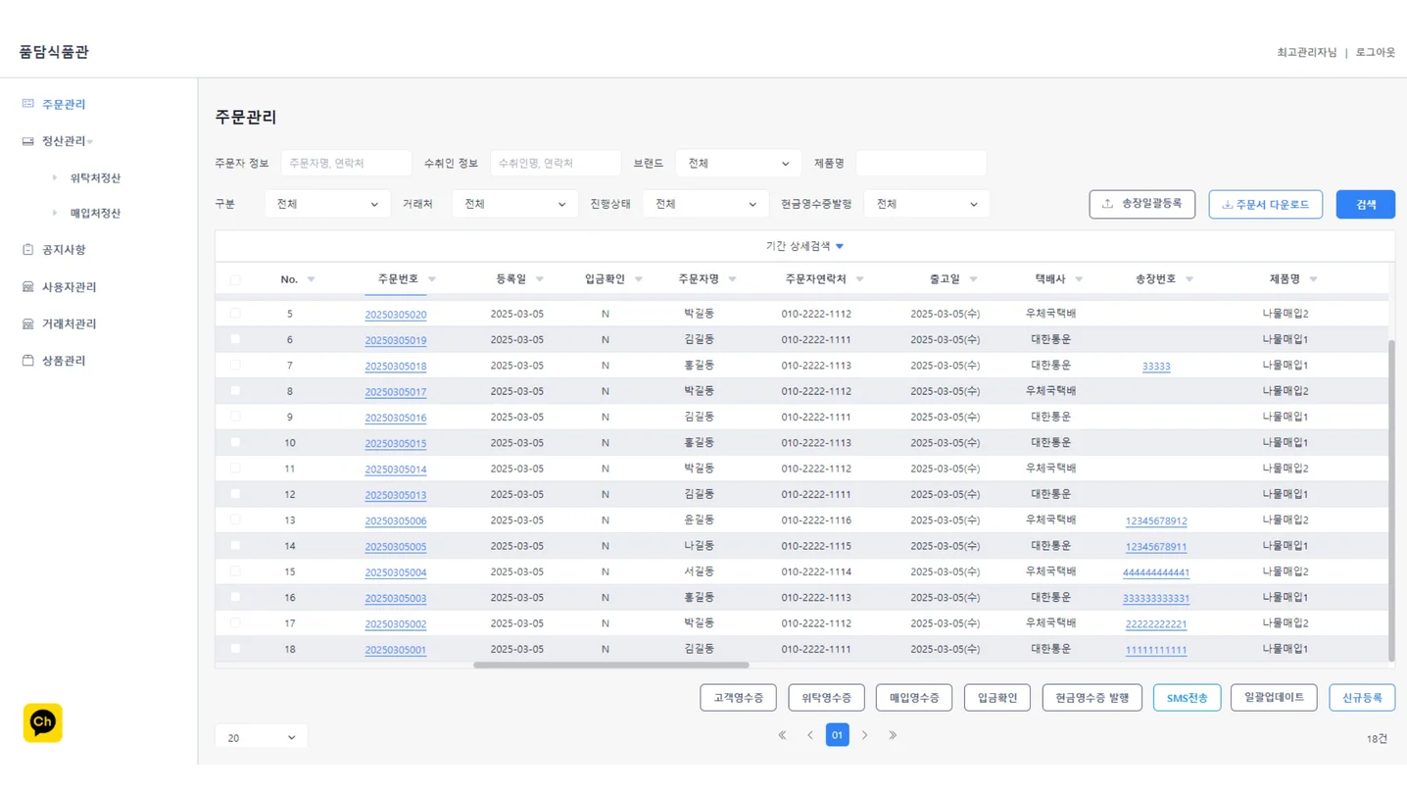1407x792 pixels.
Task: Open the 택배사 column filter arrow
Action: 1079,279
